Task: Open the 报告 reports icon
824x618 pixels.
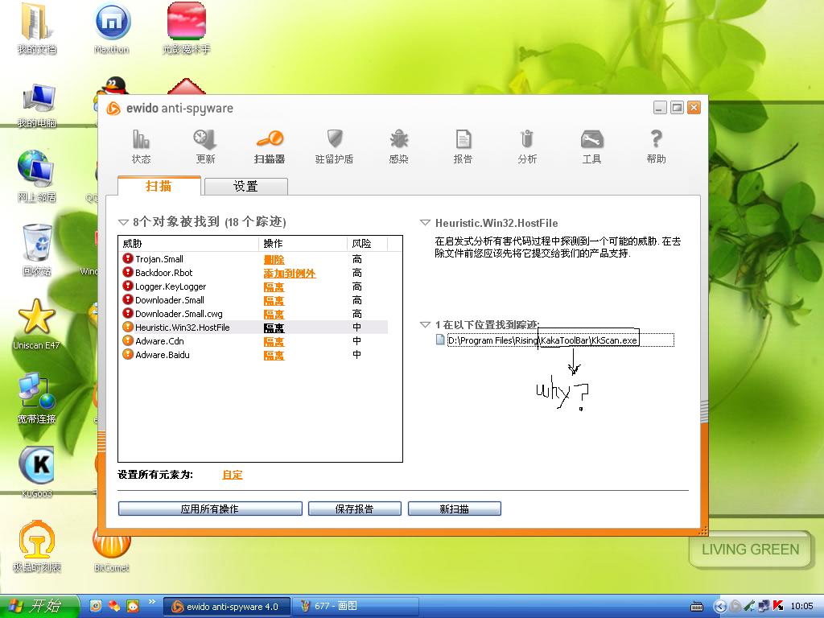Action: point(463,146)
